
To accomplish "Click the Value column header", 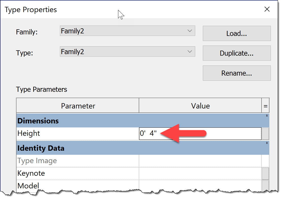I will click(x=200, y=105).
